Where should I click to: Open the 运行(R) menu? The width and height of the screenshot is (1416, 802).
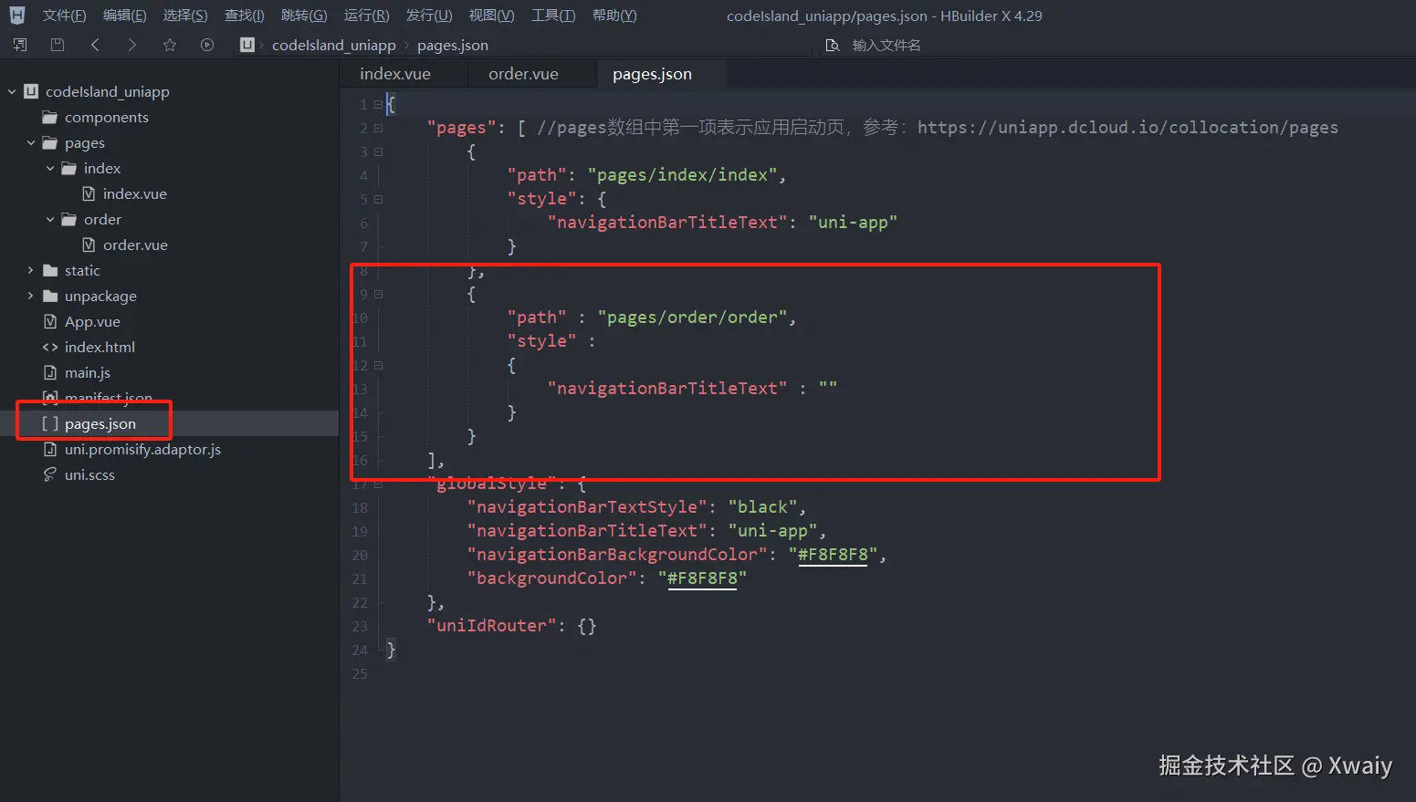(366, 15)
